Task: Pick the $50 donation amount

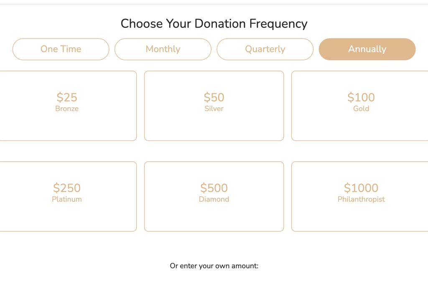Action: (x=214, y=97)
